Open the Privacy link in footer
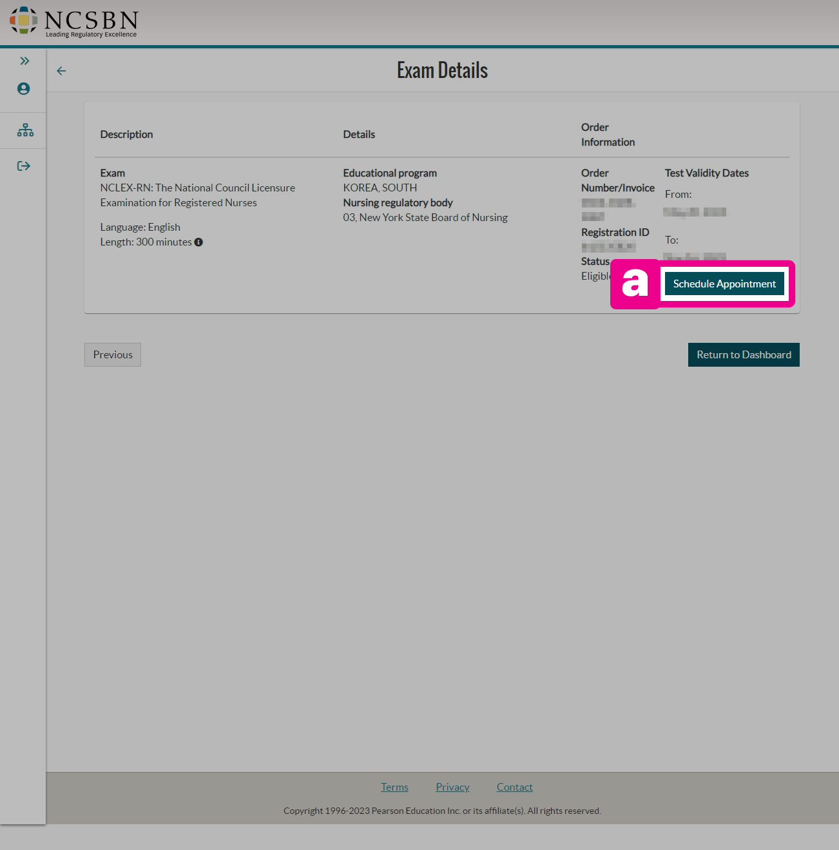Viewport: 839px width, 850px height. (452, 787)
